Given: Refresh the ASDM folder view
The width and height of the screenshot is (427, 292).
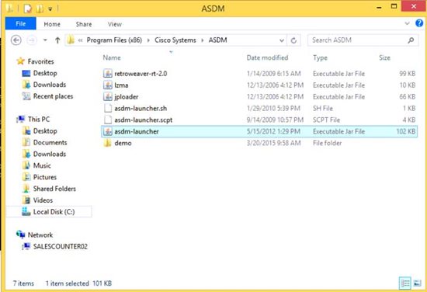Looking at the screenshot, I should tap(293, 40).
